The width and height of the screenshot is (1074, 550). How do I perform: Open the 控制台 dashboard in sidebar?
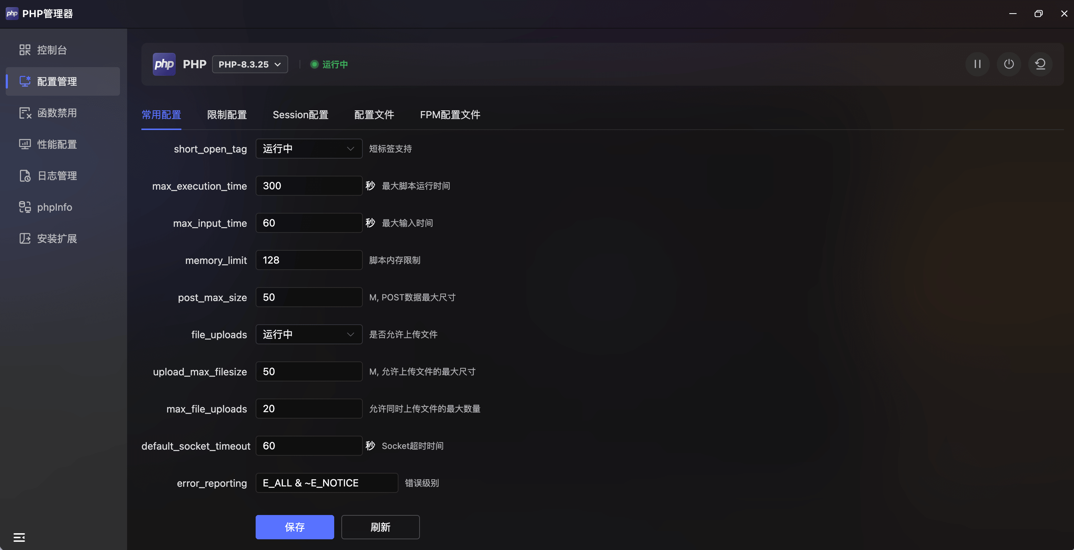click(x=63, y=50)
